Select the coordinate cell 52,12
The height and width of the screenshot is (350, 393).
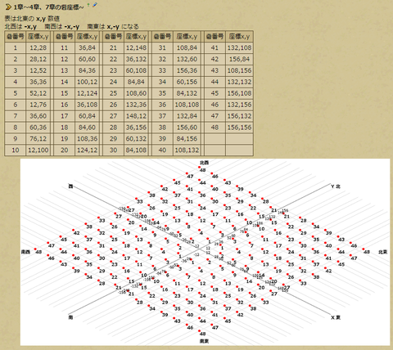click(38, 93)
